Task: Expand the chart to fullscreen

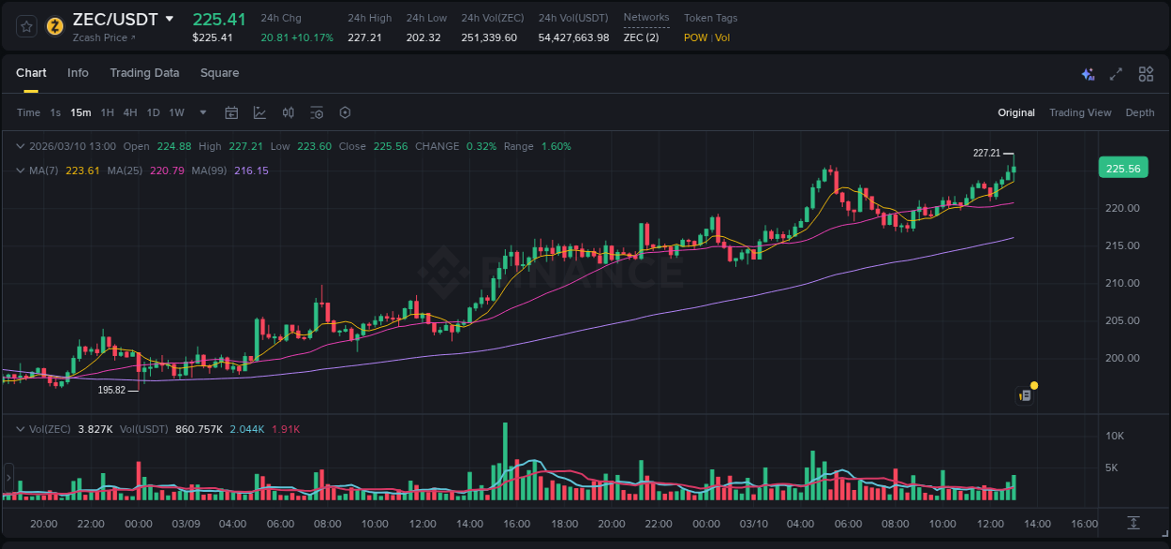Action: (x=1115, y=73)
